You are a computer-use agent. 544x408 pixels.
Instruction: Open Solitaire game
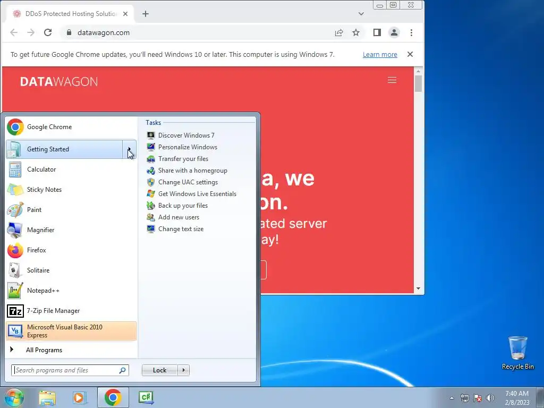click(71, 270)
